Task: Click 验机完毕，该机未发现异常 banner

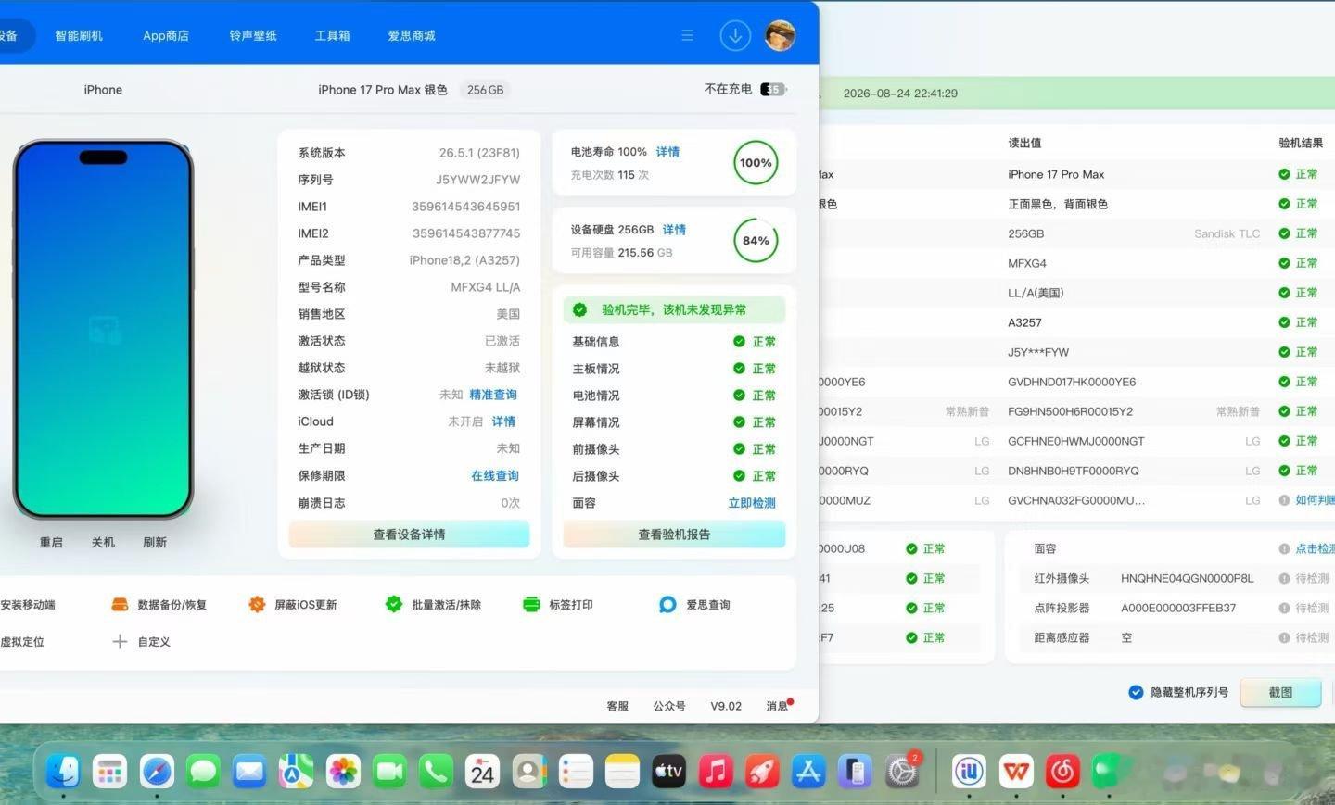Action: coord(674,310)
